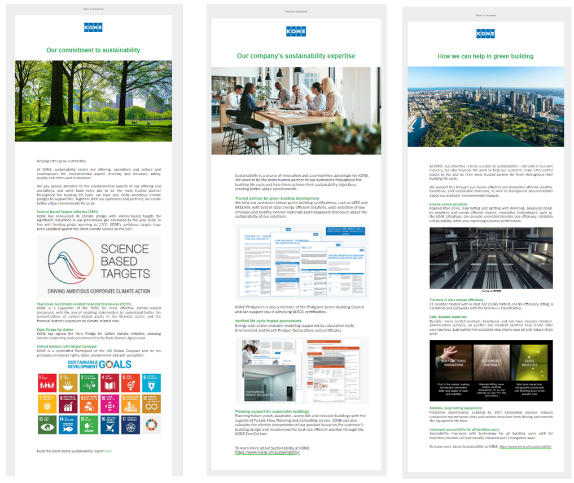Click SDG 5 Gender Equality tile
This screenshot has height=483, width=574.
(x=131, y=383)
